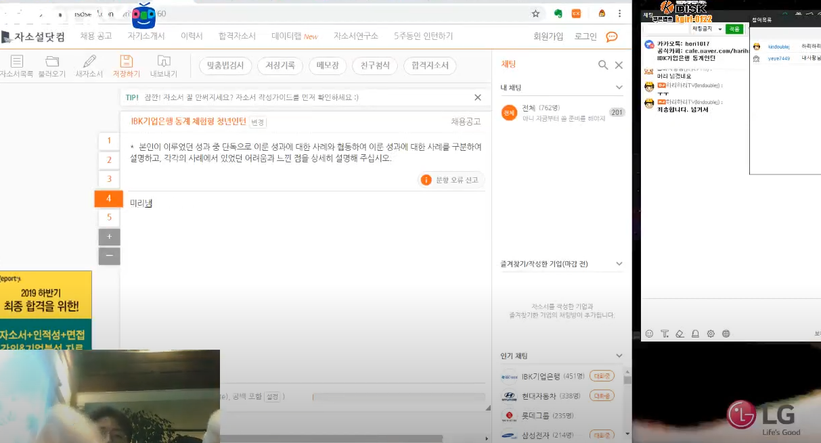Image resolution: width=821 pixels, height=443 pixels.
Task: Open the 데이터랩 menu
Action: click(294, 37)
